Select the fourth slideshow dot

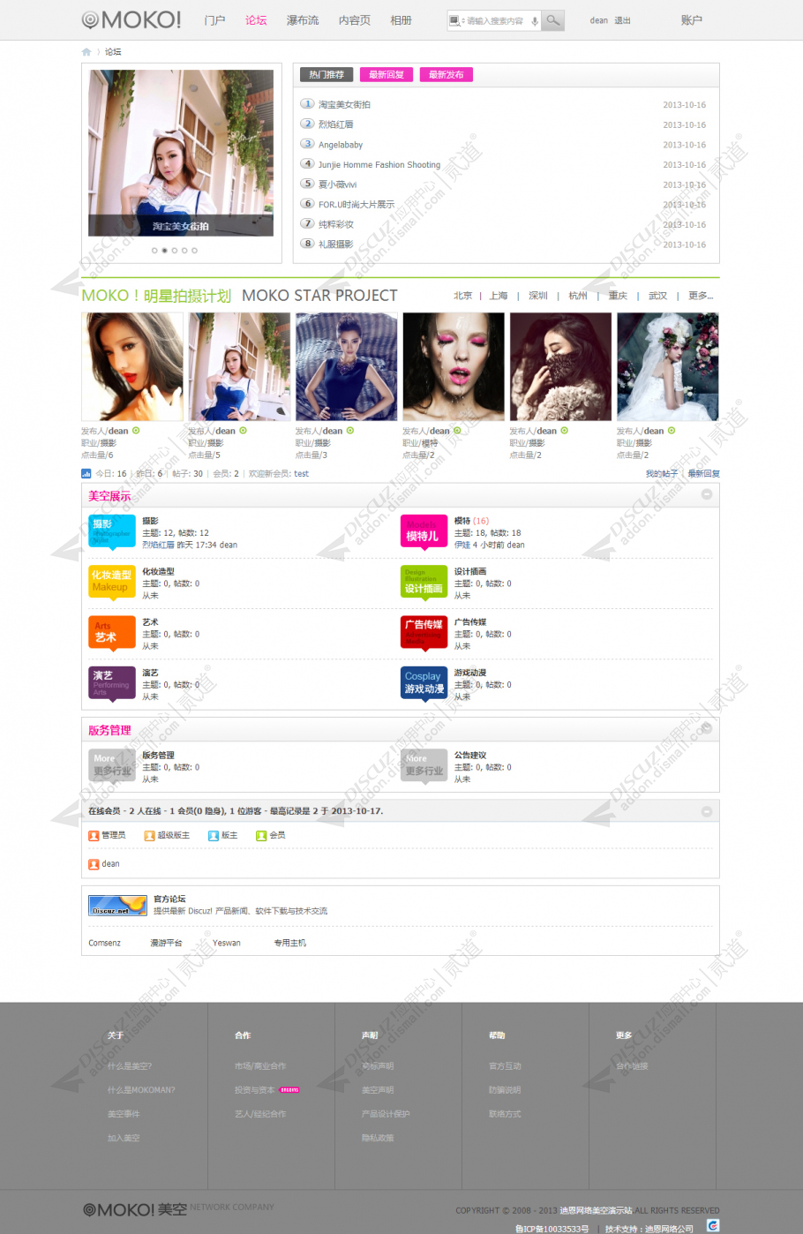(x=184, y=251)
